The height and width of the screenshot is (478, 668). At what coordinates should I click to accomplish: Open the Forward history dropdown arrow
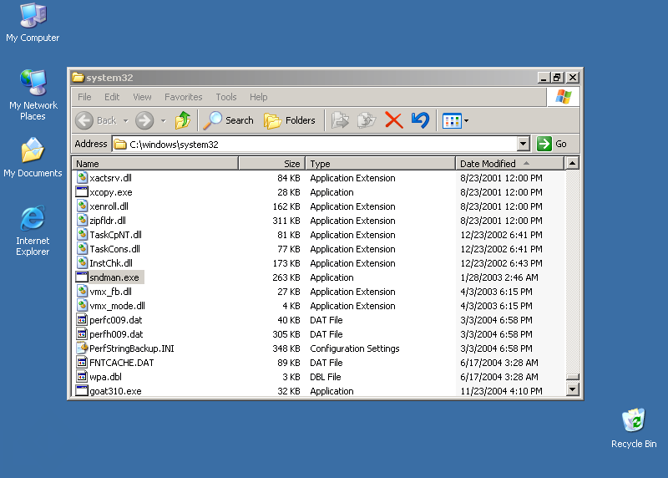(x=163, y=121)
